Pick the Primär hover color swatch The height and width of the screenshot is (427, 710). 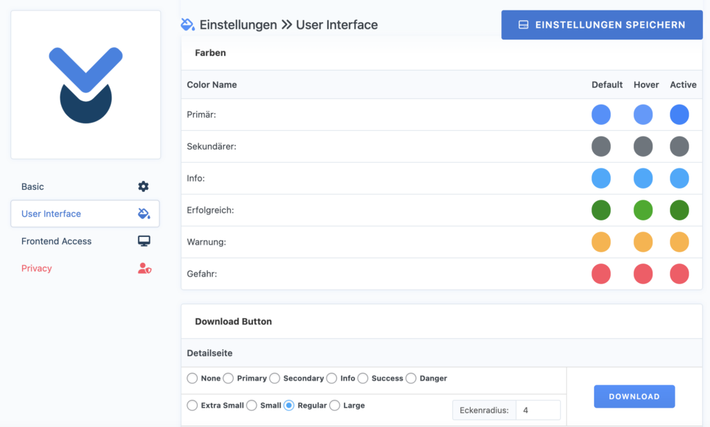point(643,114)
